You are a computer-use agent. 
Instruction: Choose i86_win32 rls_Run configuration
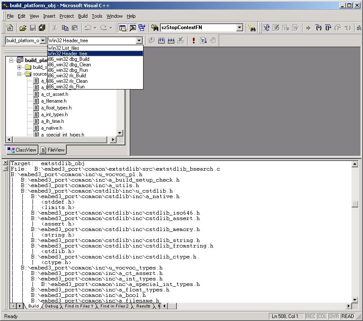point(95,87)
